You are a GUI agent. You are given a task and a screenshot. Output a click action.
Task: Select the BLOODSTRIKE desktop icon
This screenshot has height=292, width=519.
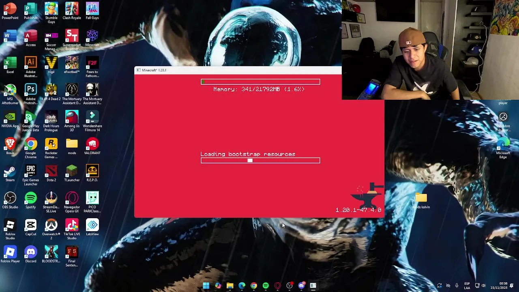51,255
